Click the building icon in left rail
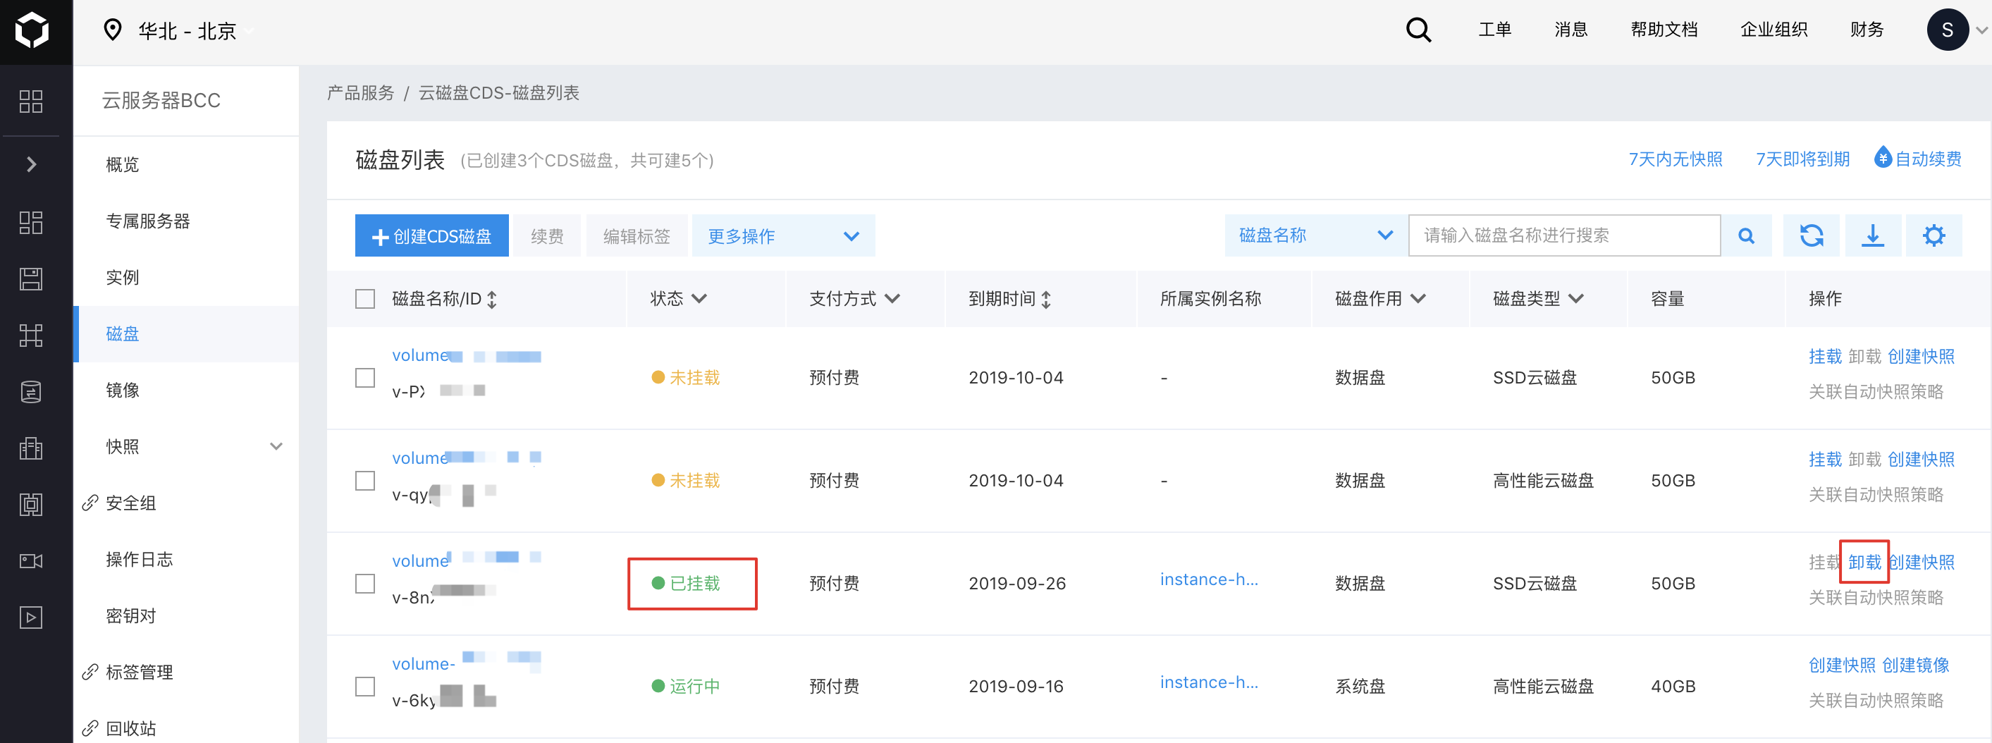The image size is (1992, 743). click(31, 448)
